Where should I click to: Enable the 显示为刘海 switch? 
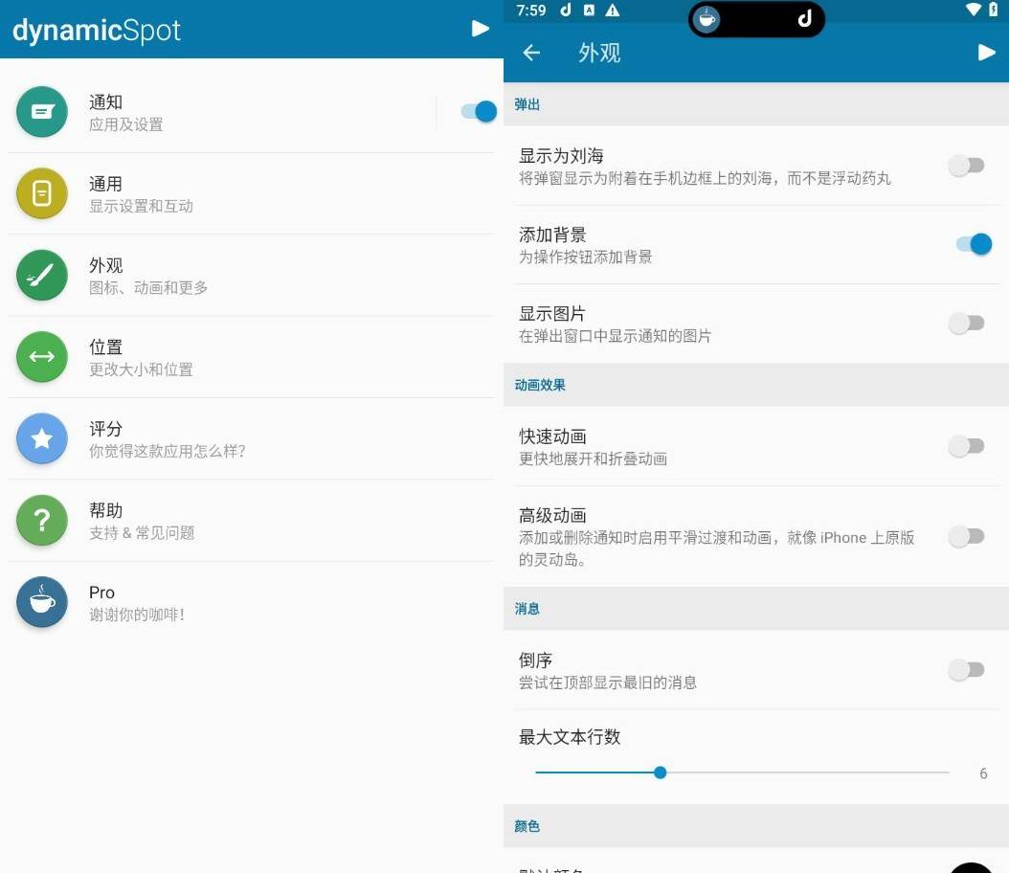(966, 166)
